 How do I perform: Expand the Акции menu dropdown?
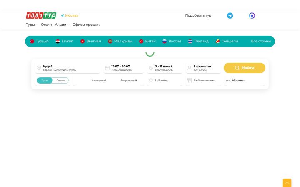tap(62, 25)
